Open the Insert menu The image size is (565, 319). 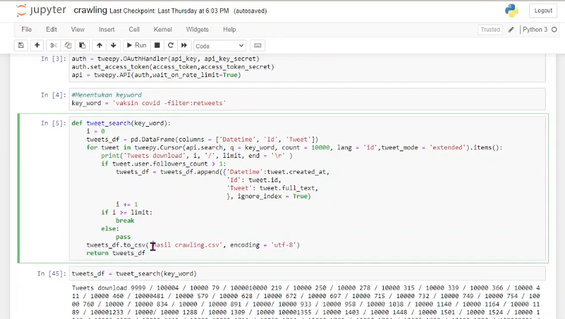coord(107,29)
